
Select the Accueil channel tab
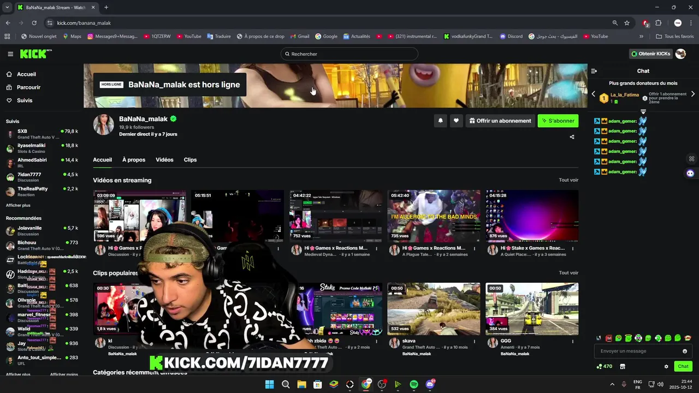[102, 160]
